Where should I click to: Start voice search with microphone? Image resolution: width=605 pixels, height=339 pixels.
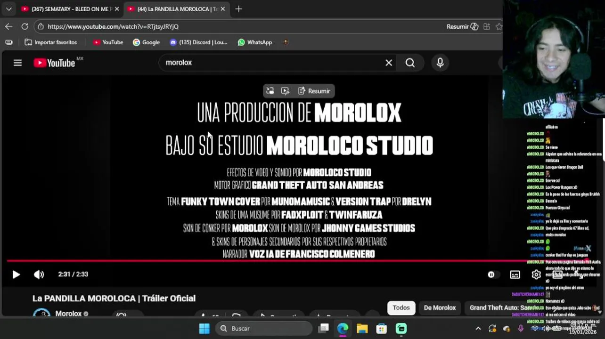440,63
